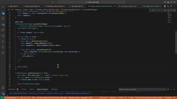Open the Explorer files view
The height and width of the screenshot is (99, 177).
3,18
